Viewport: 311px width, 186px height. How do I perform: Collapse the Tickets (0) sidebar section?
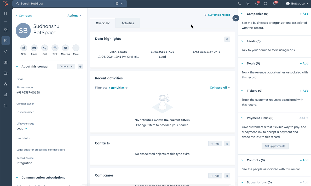point(242,91)
